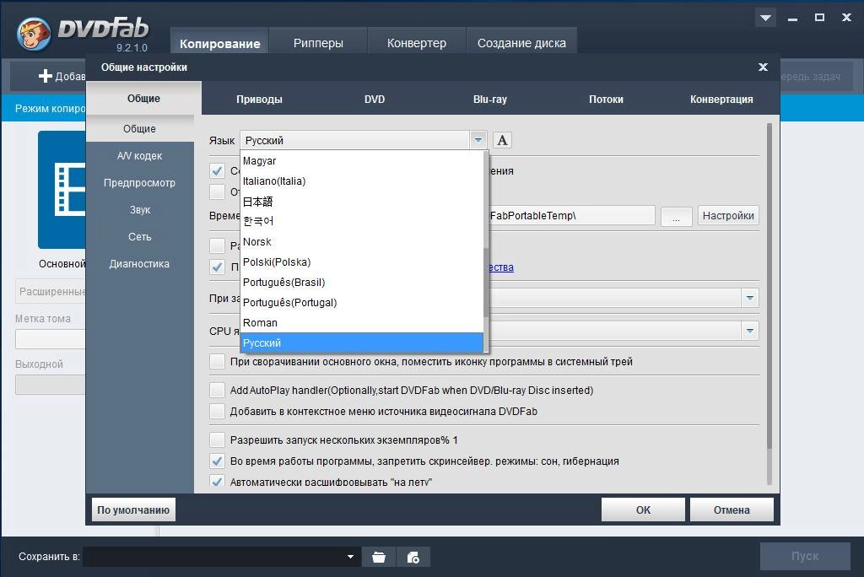This screenshot has height=577, width=864.
Task: Select Magyar in language list
Action: click(361, 161)
